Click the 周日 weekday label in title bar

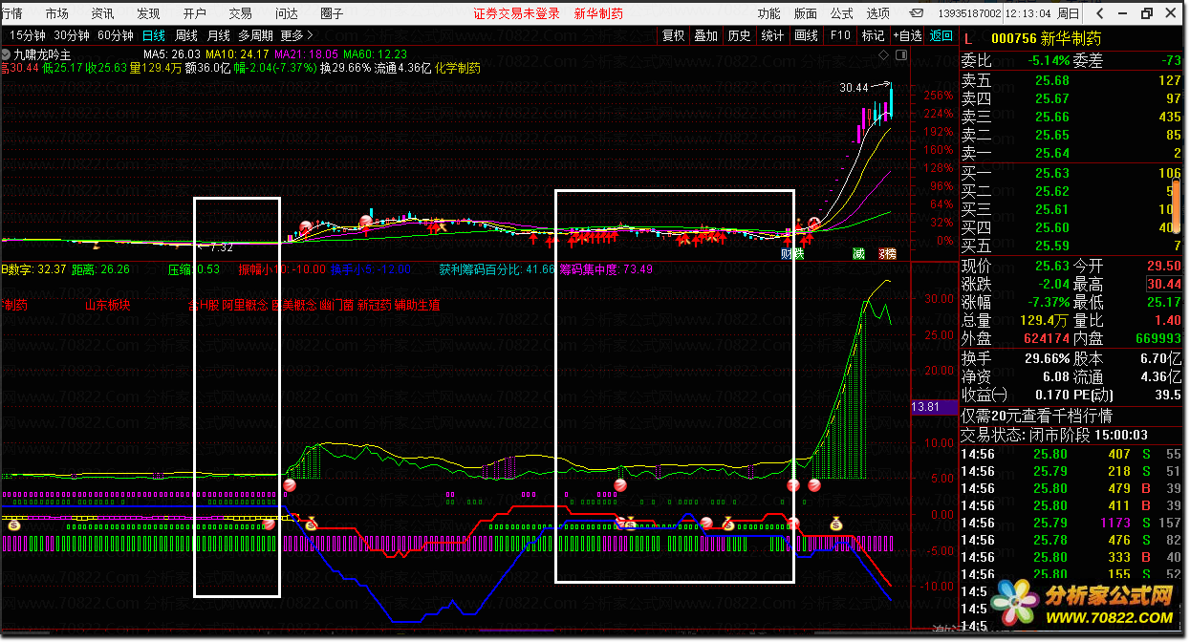[1070, 13]
